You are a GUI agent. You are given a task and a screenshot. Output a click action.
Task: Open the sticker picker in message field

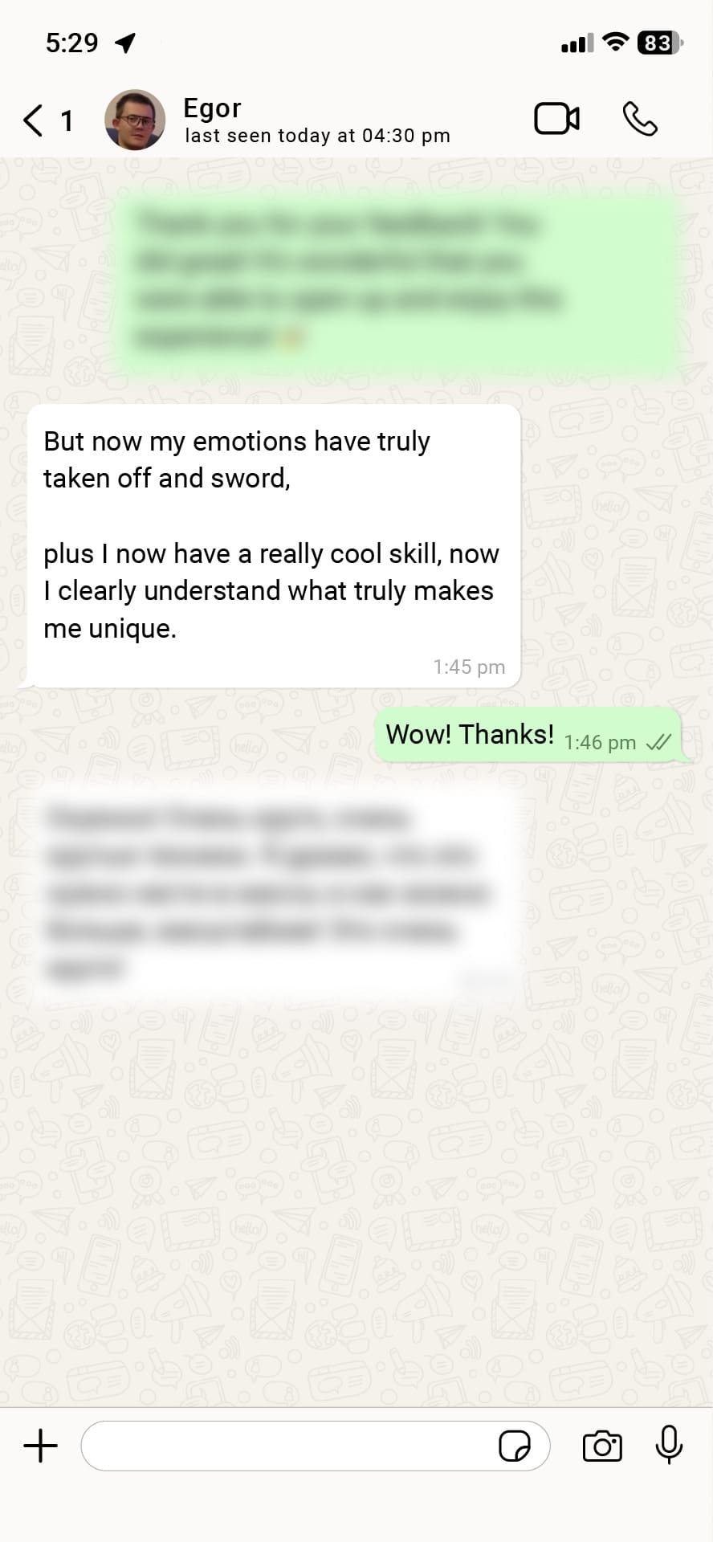[514, 1446]
